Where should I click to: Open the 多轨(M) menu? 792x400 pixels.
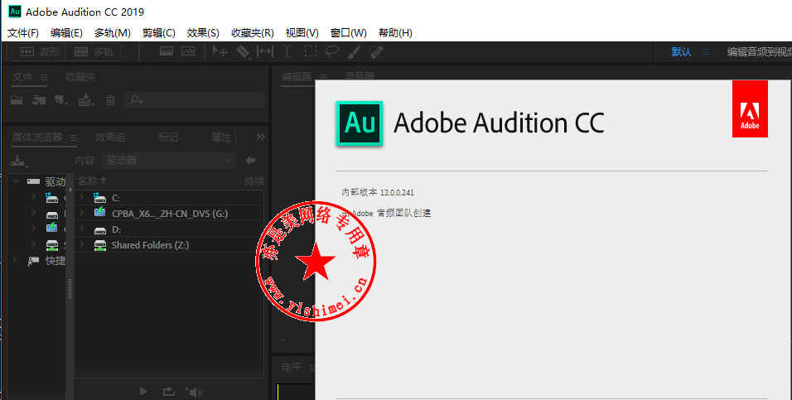(x=113, y=33)
